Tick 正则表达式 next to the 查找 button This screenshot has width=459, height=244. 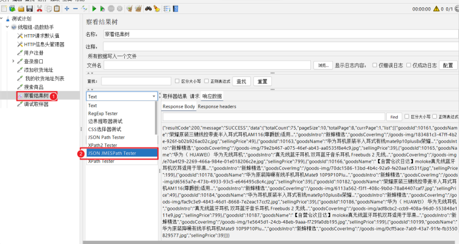tap(206, 81)
